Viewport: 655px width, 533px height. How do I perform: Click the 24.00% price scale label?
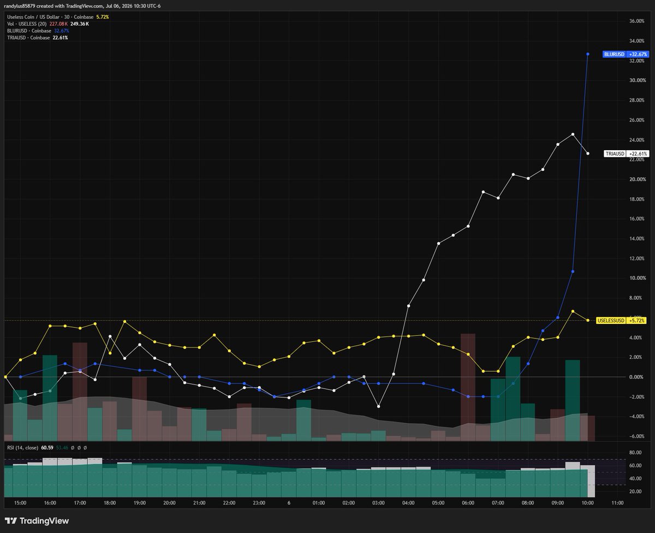point(638,140)
